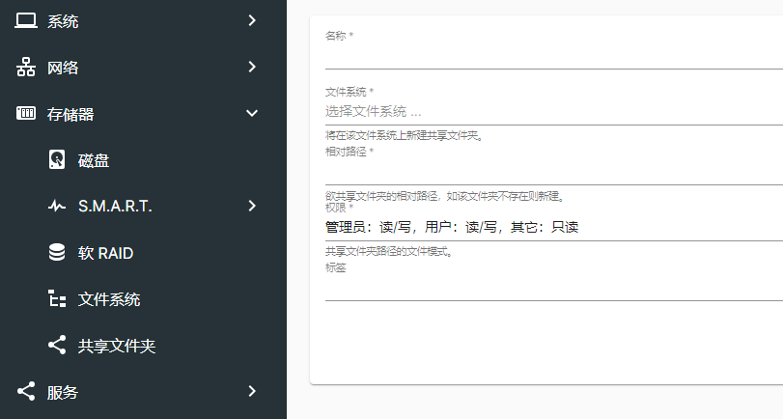This screenshot has height=419, width=783.
Task: Expand the 服务 menu chevron
Action: pos(252,391)
